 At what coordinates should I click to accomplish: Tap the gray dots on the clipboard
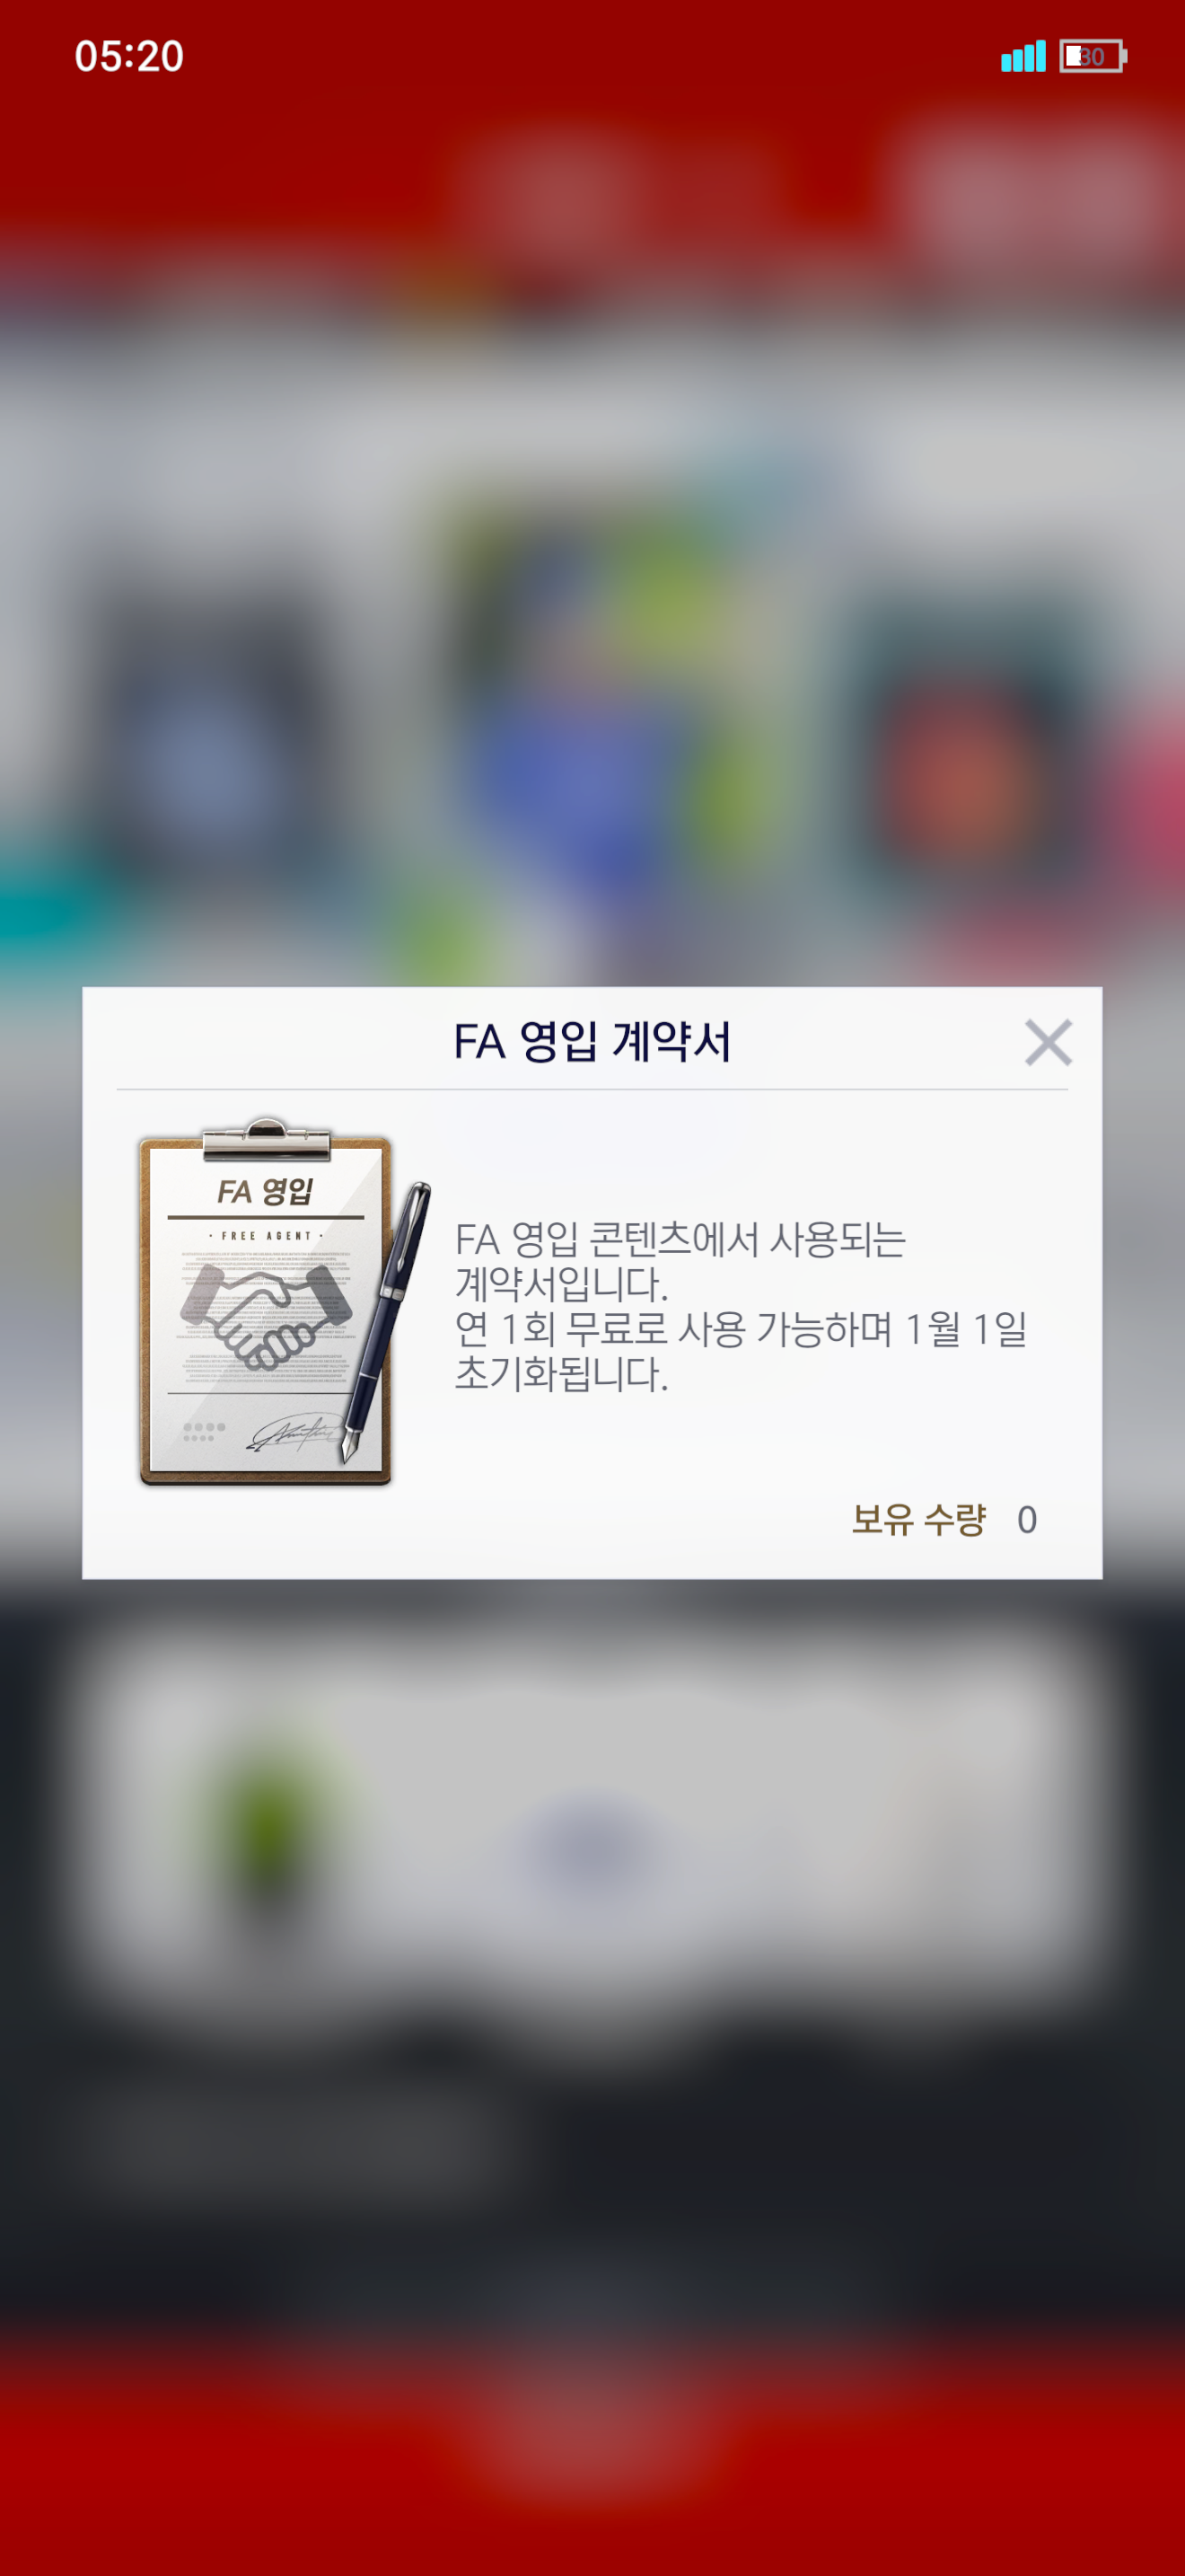click(x=204, y=1431)
